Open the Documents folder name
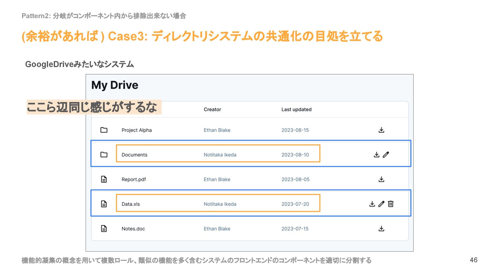The image size is (489, 275). click(134, 155)
